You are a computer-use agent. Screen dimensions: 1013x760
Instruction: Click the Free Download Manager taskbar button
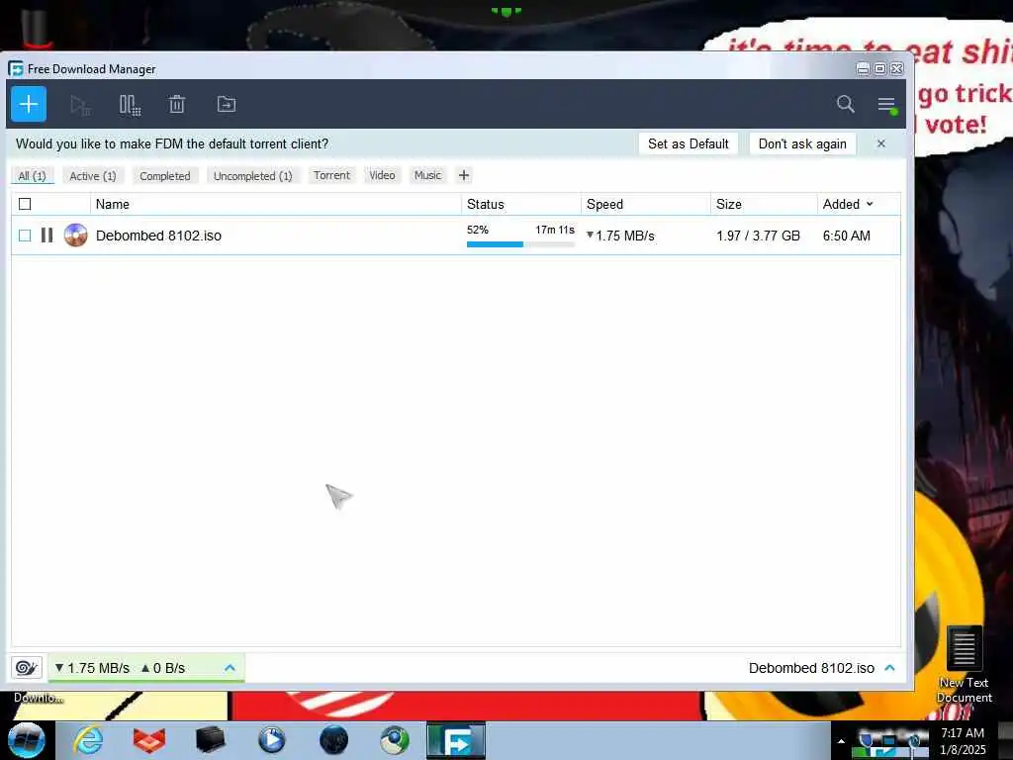pyautogui.click(x=456, y=740)
